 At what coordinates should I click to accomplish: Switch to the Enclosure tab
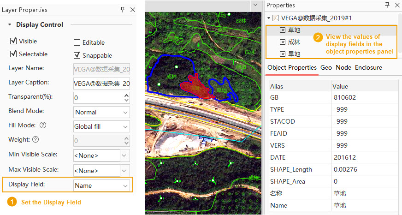(368, 67)
